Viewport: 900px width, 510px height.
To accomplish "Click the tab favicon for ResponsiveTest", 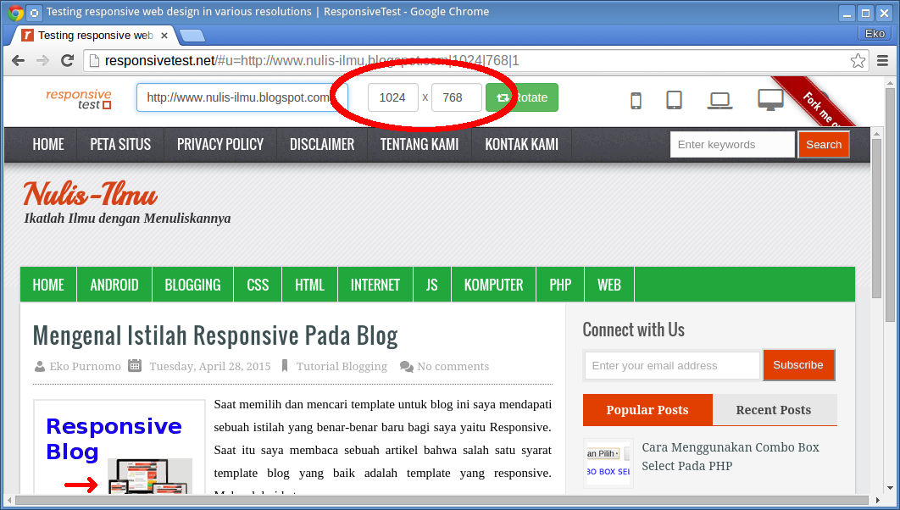I will pyautogui.click(x=28, y=36).
